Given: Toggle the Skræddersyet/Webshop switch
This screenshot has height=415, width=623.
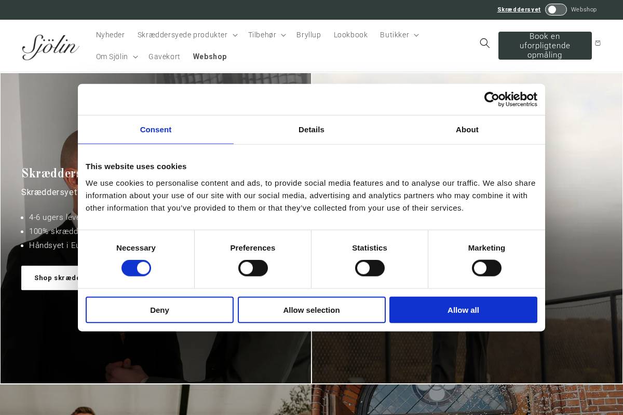Looking at the screenshot, I should tap(556, 10).
